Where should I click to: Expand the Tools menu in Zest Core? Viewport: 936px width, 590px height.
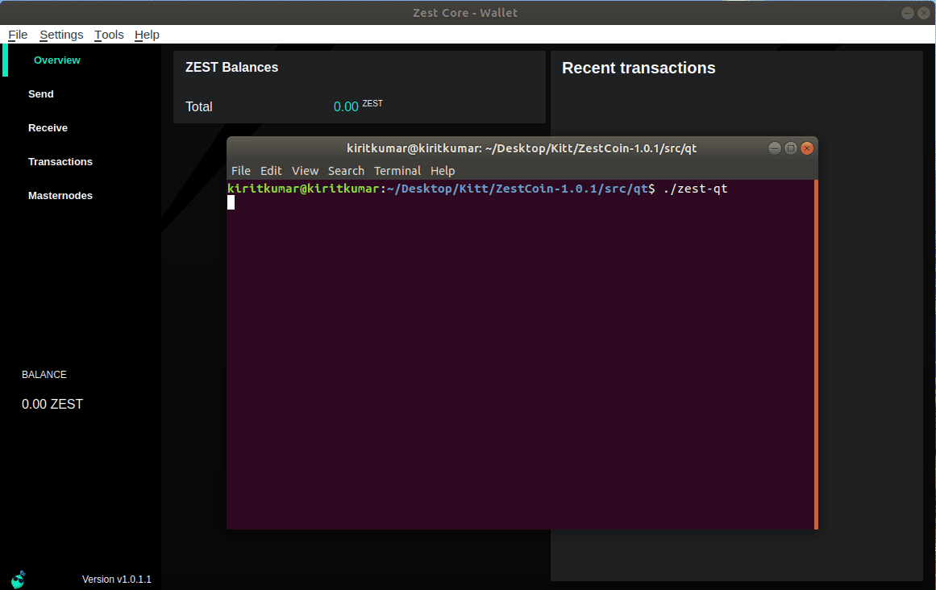[109, 35]
